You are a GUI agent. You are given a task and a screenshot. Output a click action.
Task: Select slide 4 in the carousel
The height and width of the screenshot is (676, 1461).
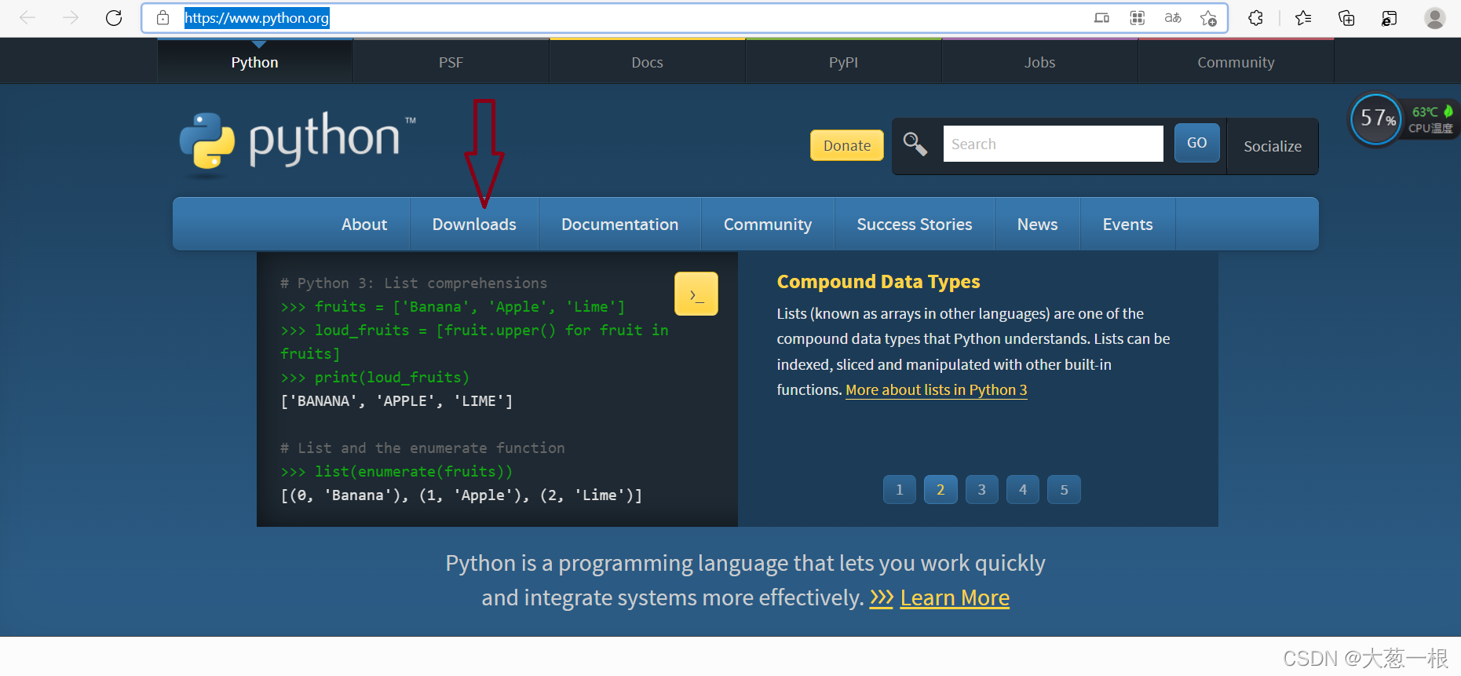1023,489
